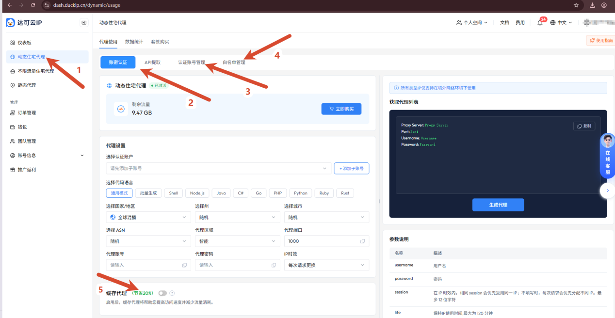The image size is (615, 318).
Task: Select the API提取 tab
Action: tap(152, 63)
